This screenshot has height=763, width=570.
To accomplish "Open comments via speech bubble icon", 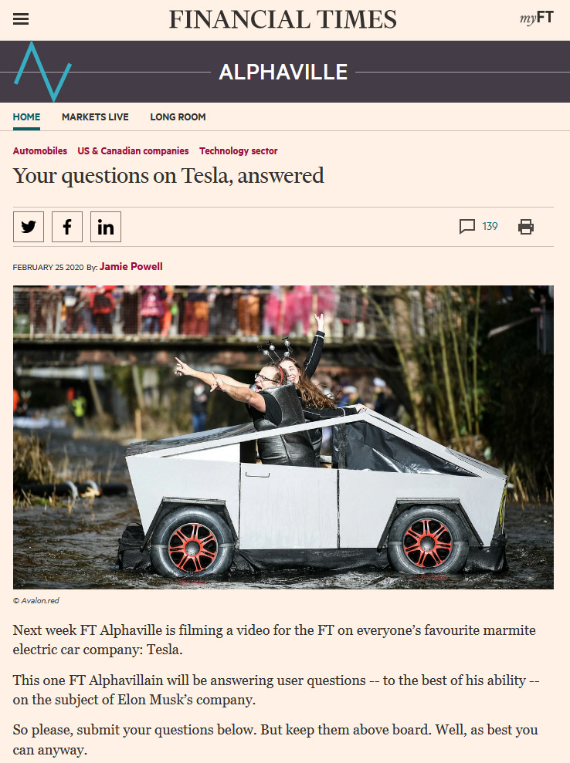I will coord(467,226).
